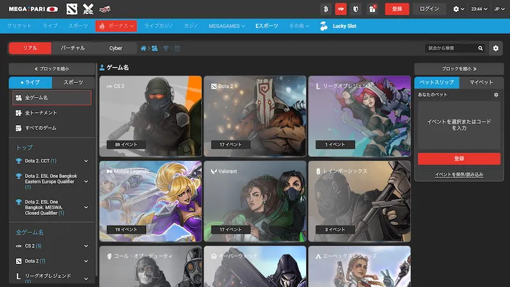The image size is (510, 287).
Task: Select the バーチャル tab
Action: tap(73, 48)
